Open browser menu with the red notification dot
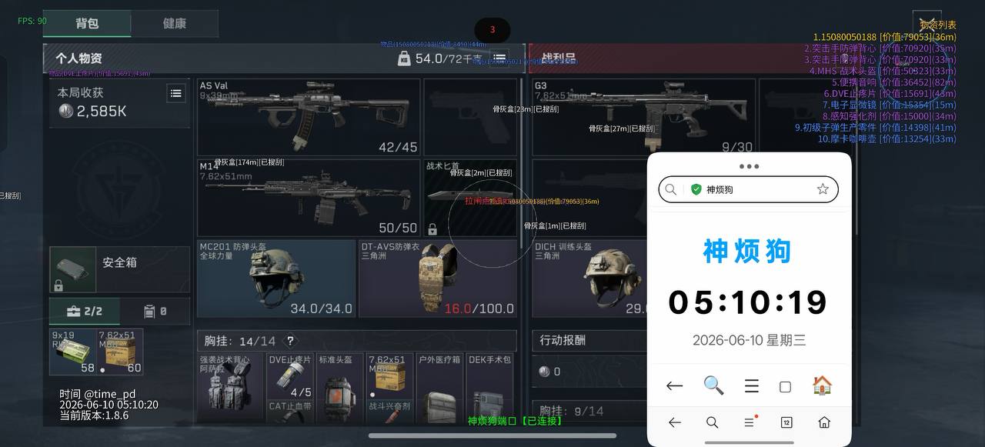Image resolution: width=985 pixels, height=447 pixels. (x=750, y=422)
